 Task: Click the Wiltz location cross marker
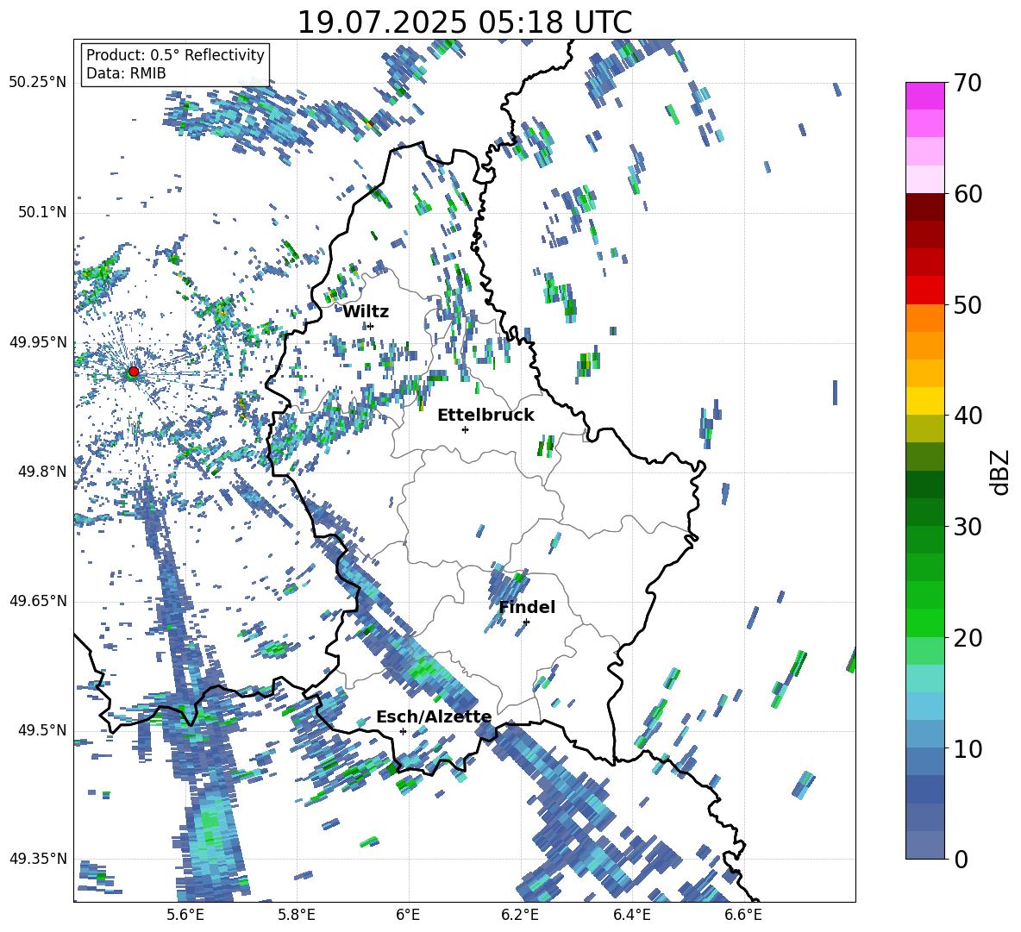point(371,326)
